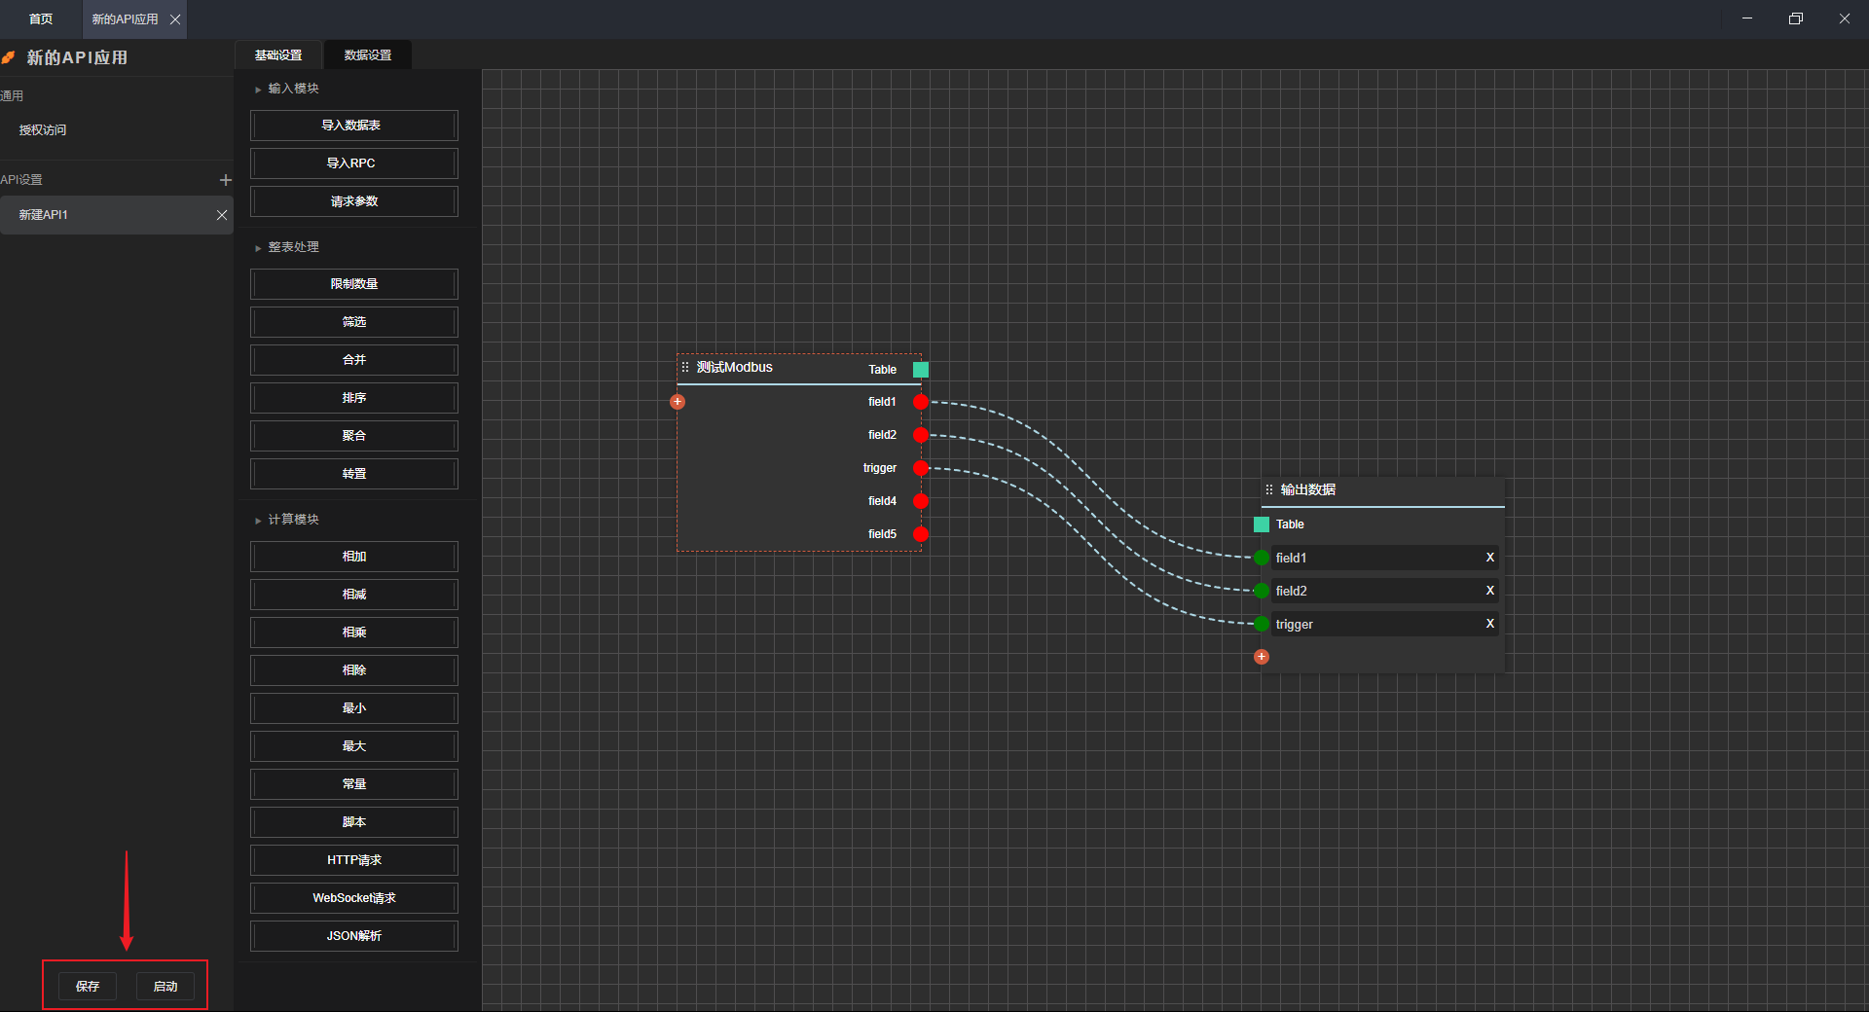Screen dimensions: 1869x1012
Task: Switch to the 基础设置 tab
Action: point(278,55)
